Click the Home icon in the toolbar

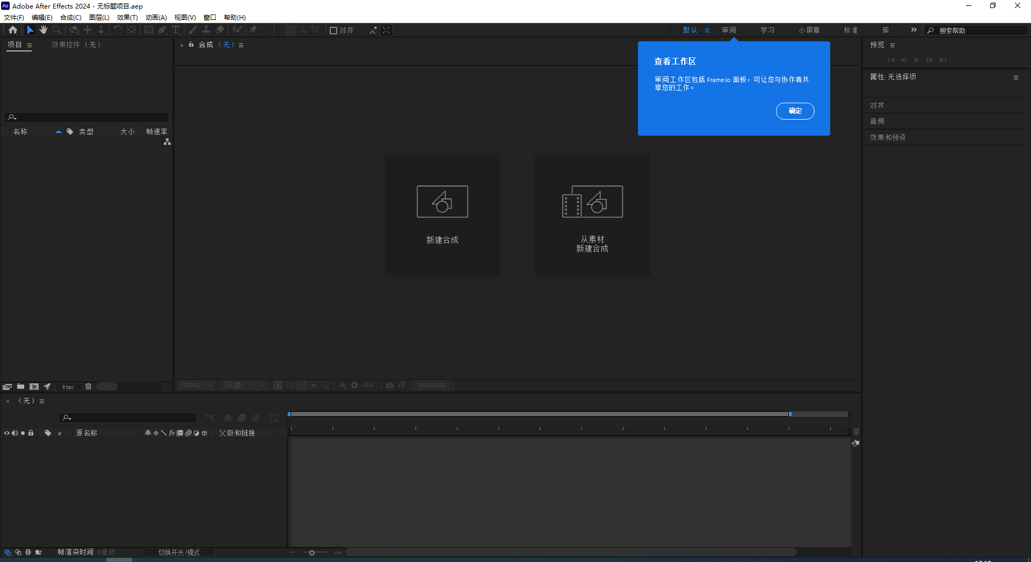click(x=13, y=30)
